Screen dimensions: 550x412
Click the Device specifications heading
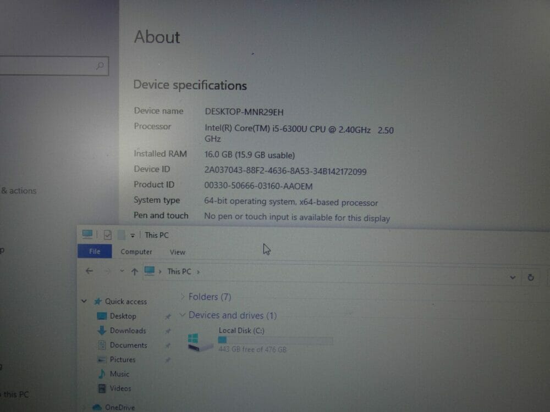[190, 85]
